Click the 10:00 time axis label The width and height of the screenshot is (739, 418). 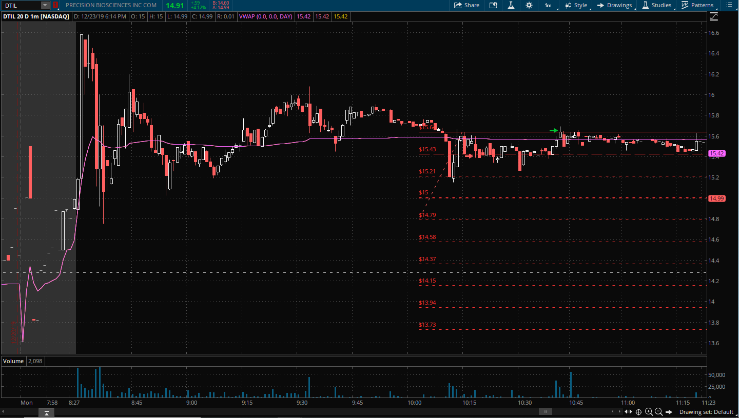tap(414, 403)
